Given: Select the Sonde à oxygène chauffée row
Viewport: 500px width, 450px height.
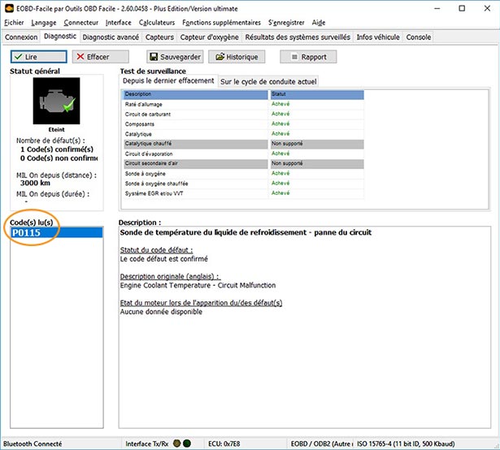Looking at the screenshot, I should 244,184.
